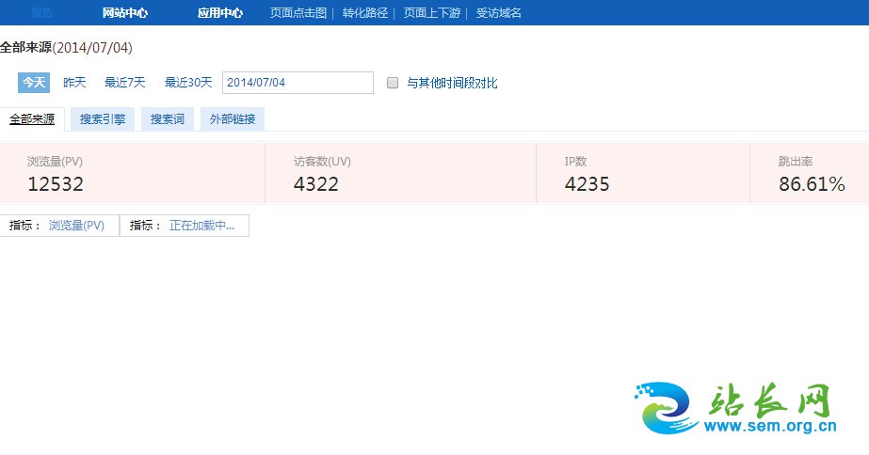This screenshot has width=869, height=455.
Task: Open the 报告 menu item
Action: [x=42, y=13]
